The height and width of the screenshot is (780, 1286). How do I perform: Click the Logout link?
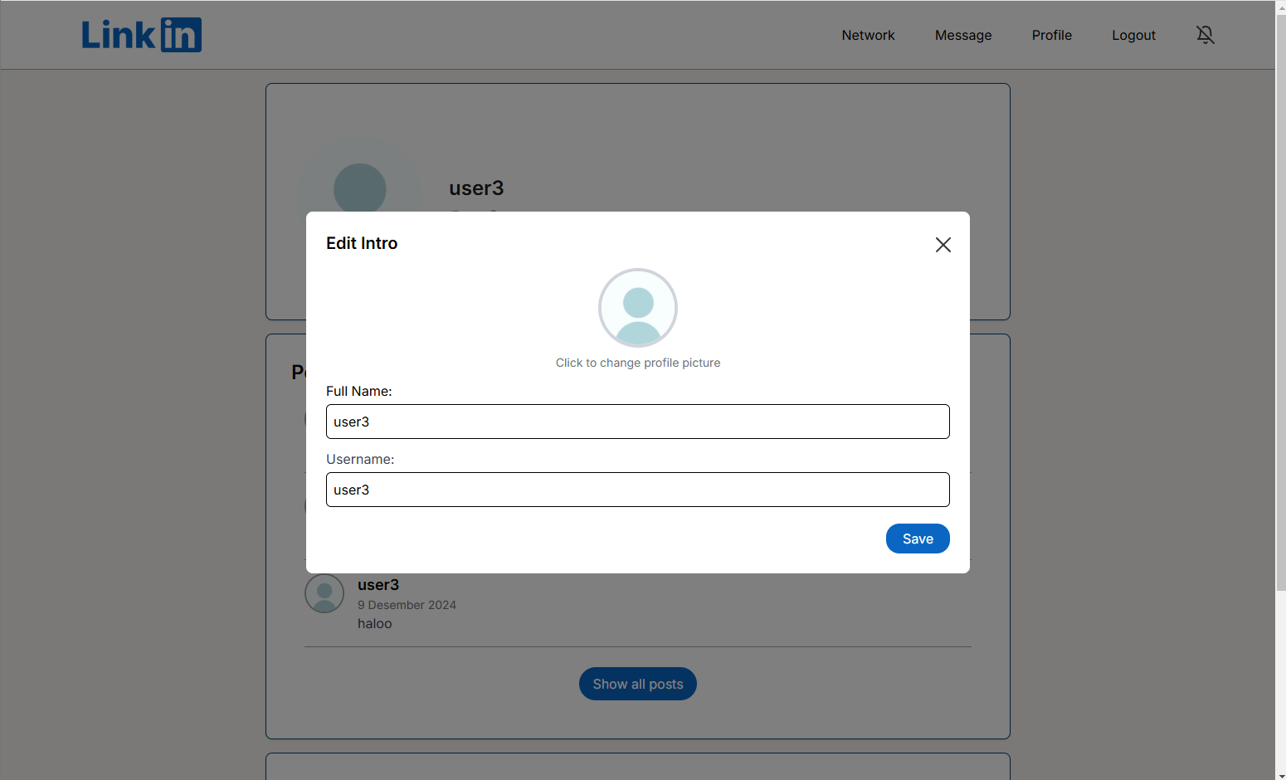coord(1133,35)
